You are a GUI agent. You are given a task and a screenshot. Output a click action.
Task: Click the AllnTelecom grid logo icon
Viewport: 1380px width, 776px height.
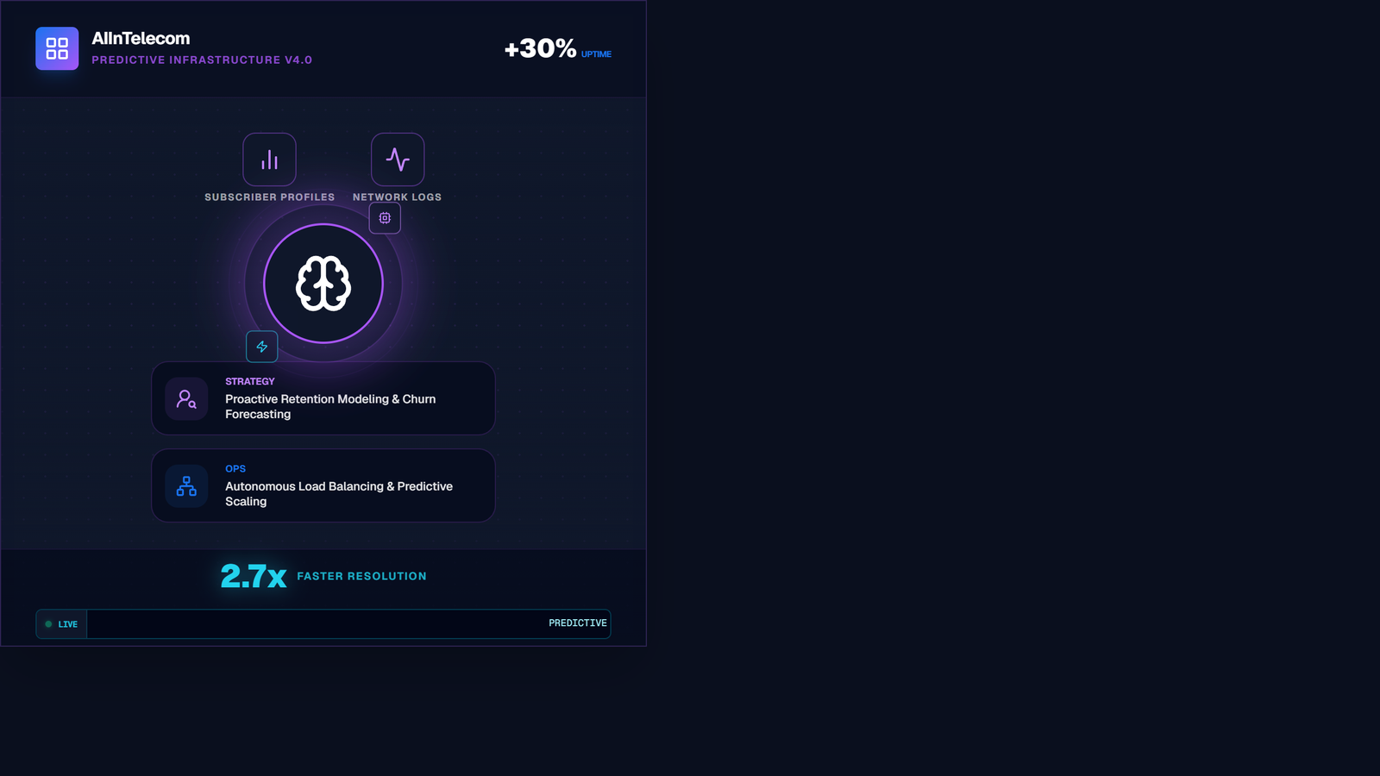[x=56, y=48]
